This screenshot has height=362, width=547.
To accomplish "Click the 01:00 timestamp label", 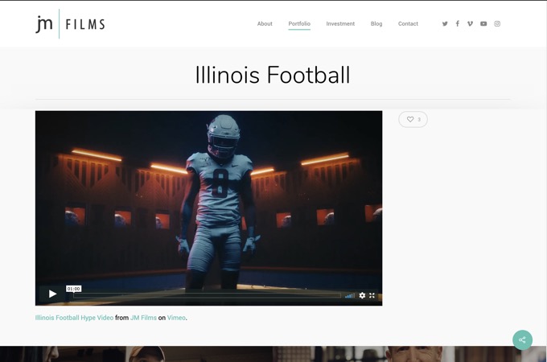I will [x=74, y=289].
